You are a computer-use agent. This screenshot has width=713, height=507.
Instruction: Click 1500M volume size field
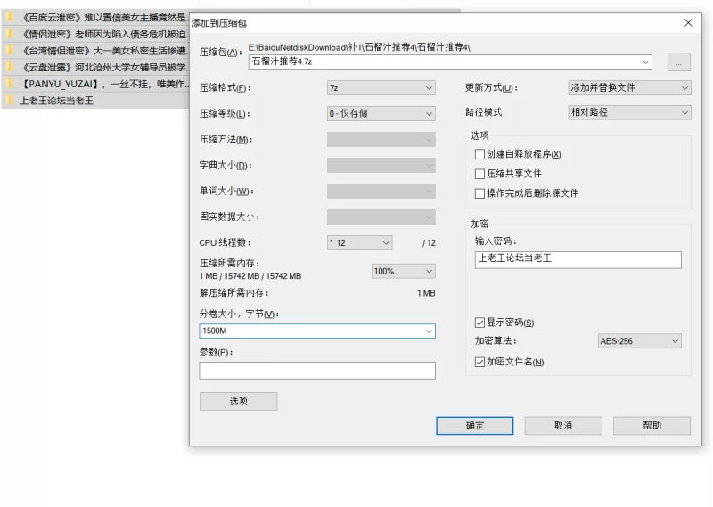point(317,331)
